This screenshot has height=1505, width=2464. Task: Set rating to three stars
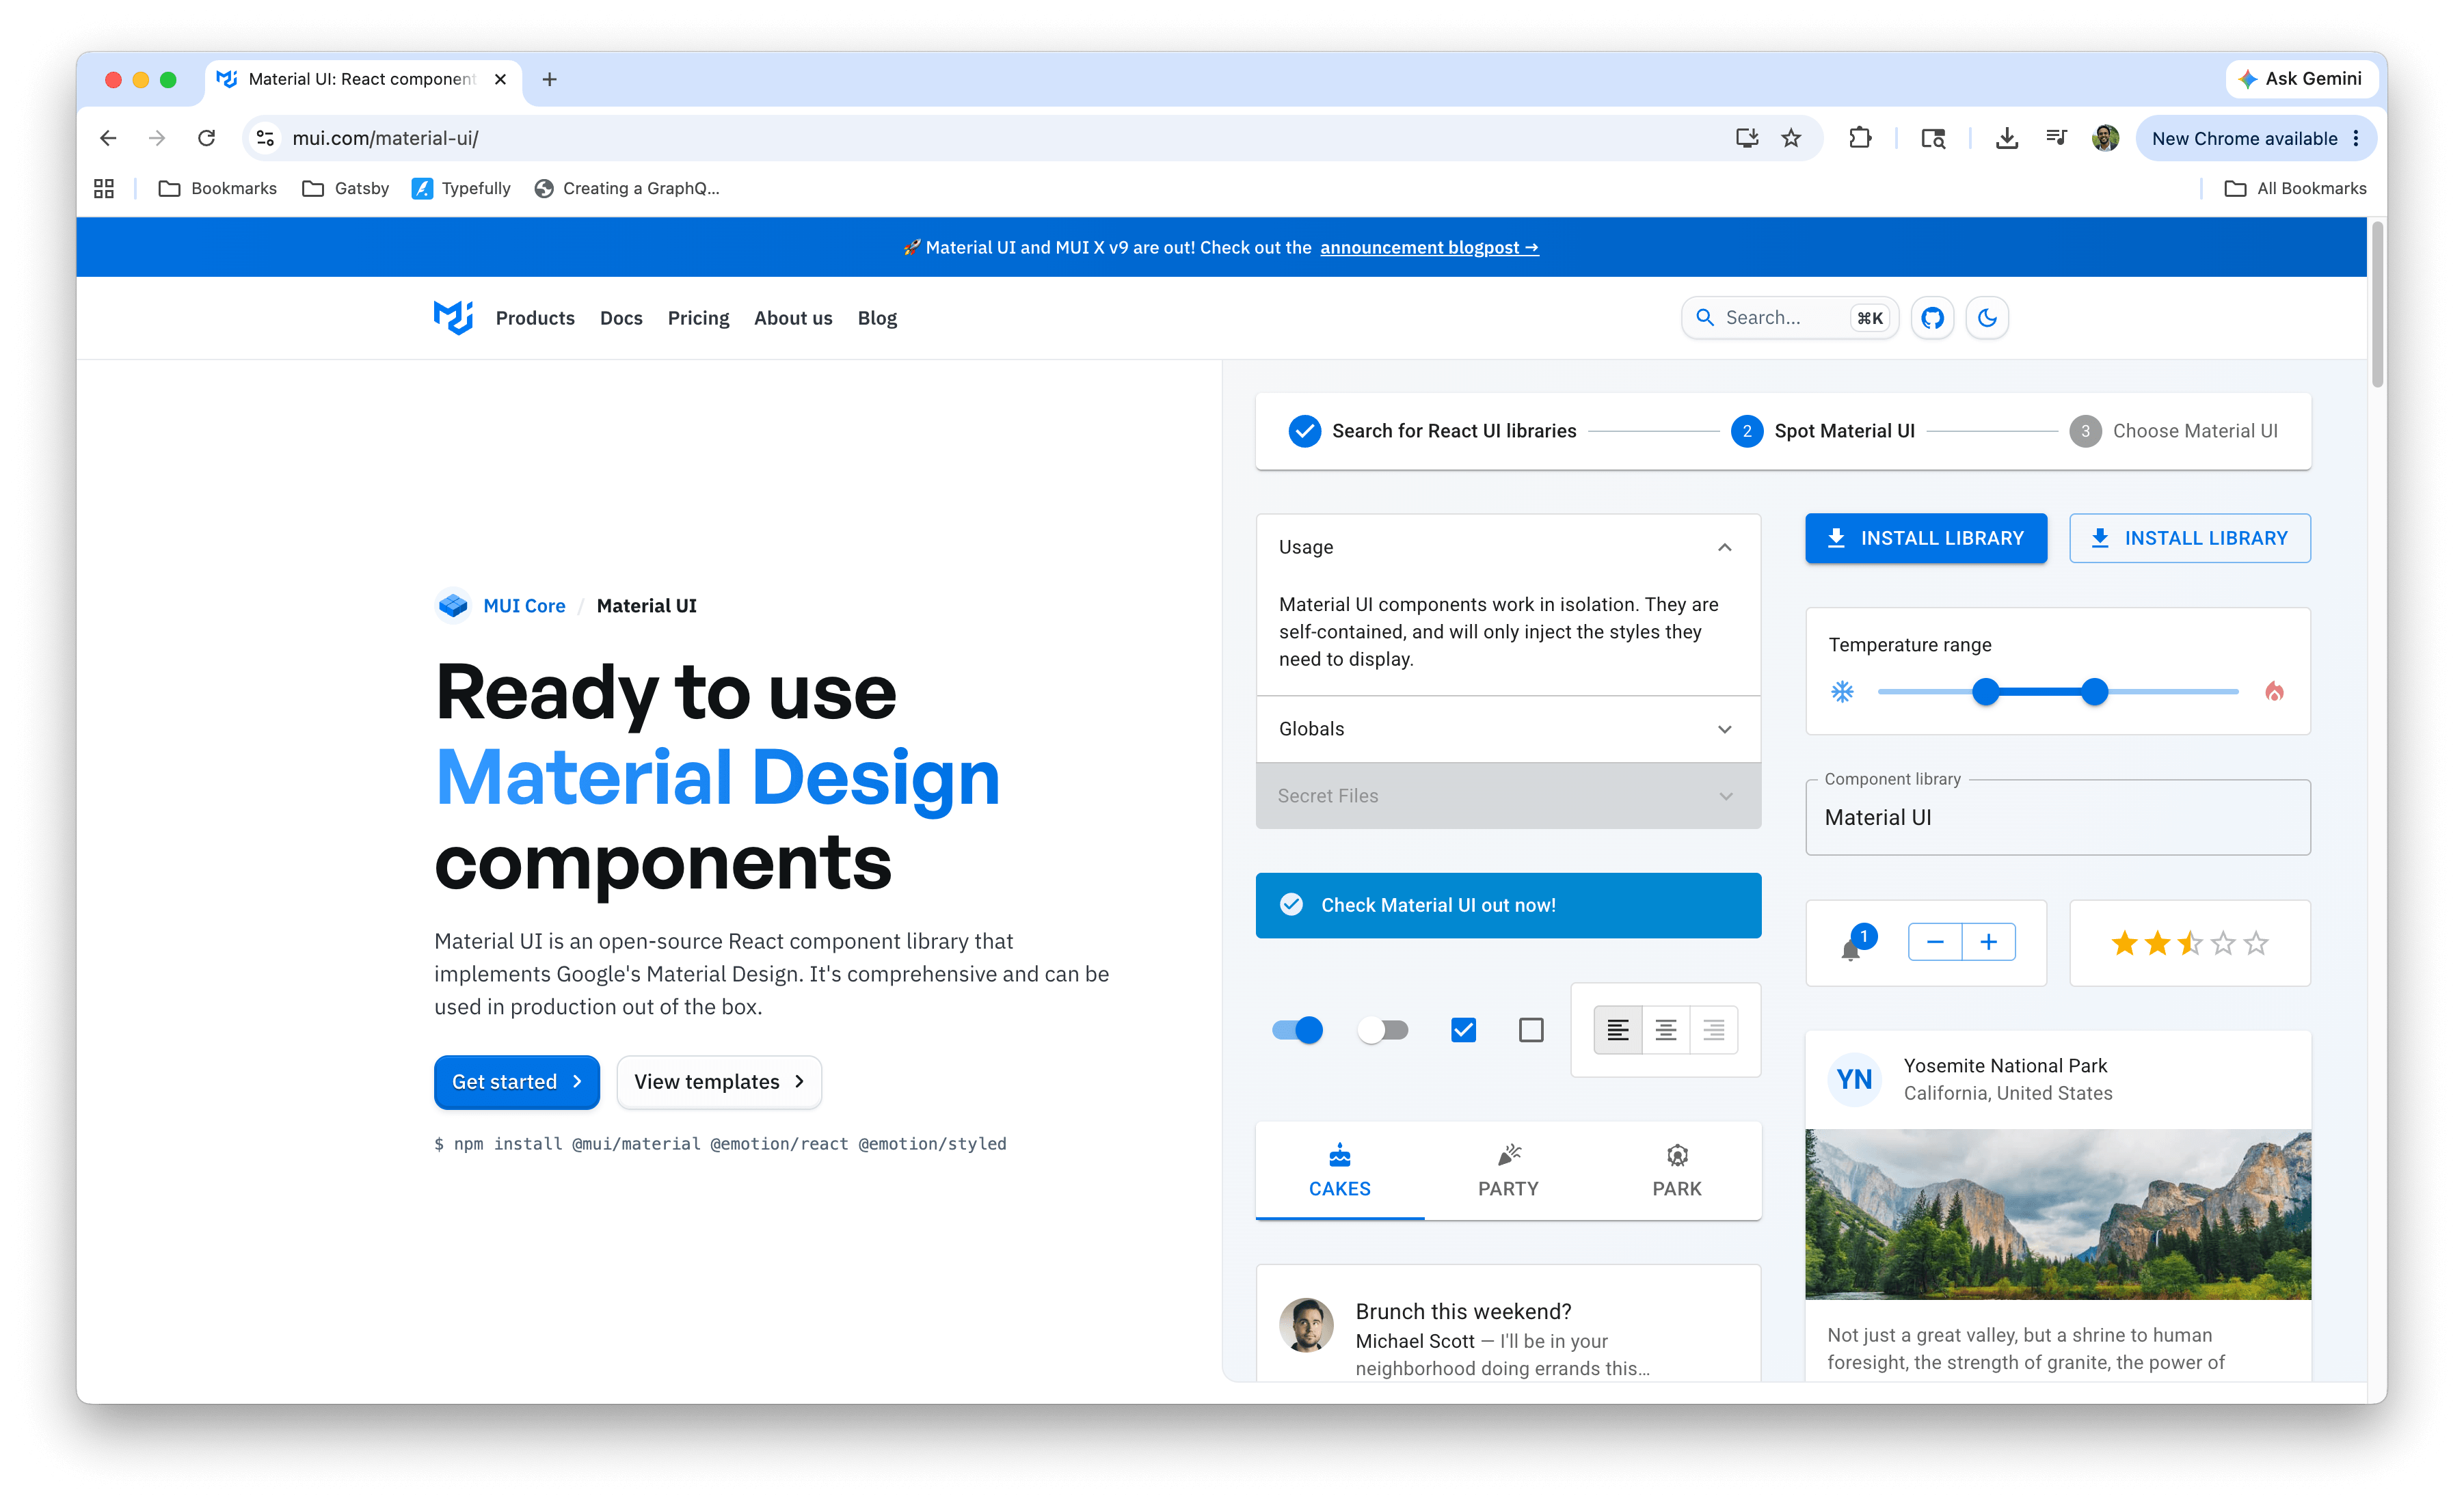coord(2190,943)
